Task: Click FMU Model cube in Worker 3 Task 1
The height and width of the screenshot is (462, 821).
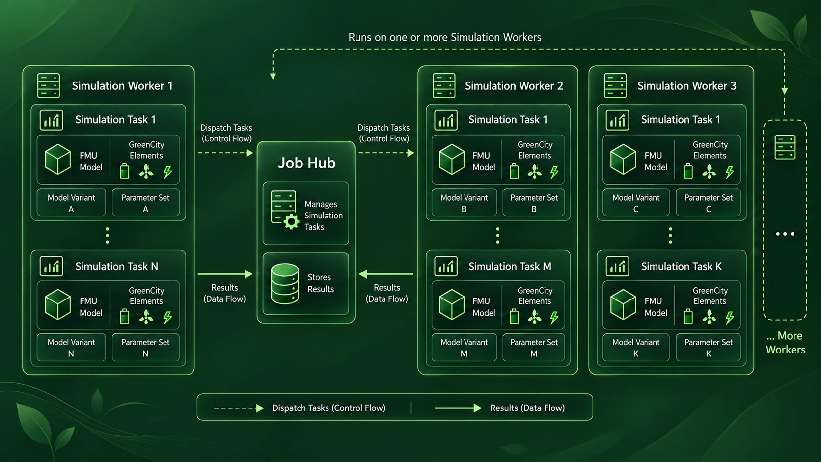Action: point(623,160)
